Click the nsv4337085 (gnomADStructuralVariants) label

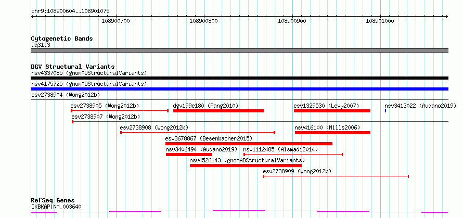click(x=89, y=73)
